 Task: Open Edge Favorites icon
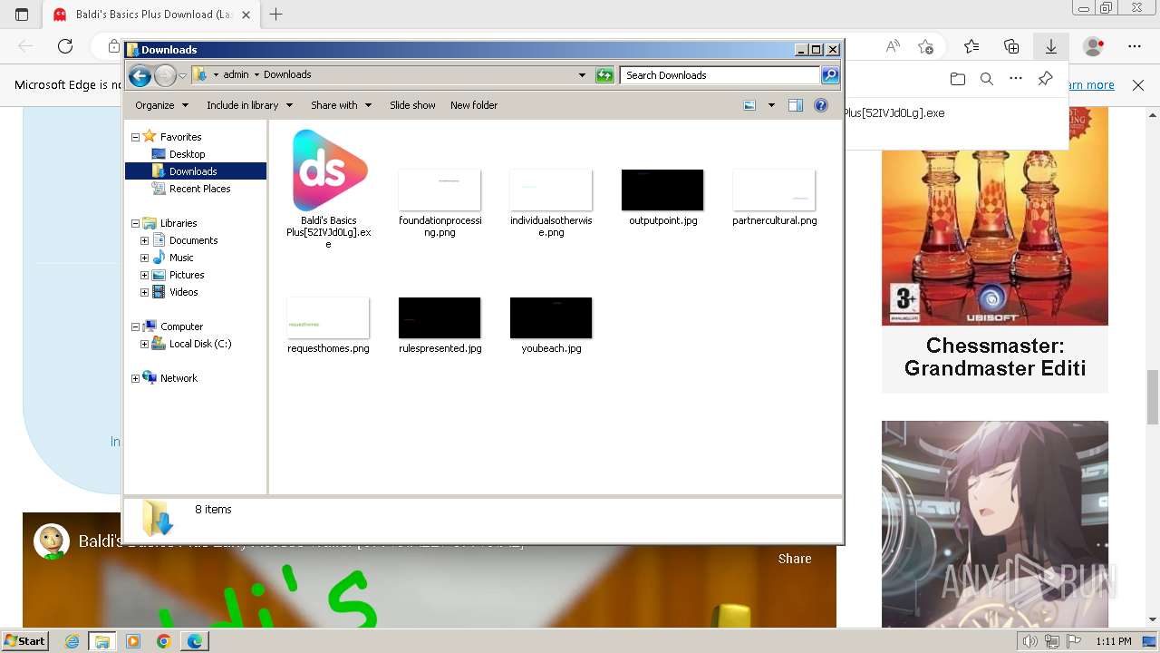tap(971, 46)
